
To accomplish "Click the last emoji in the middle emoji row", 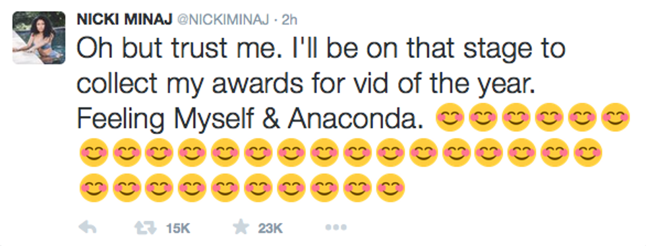I will point(588,152).
